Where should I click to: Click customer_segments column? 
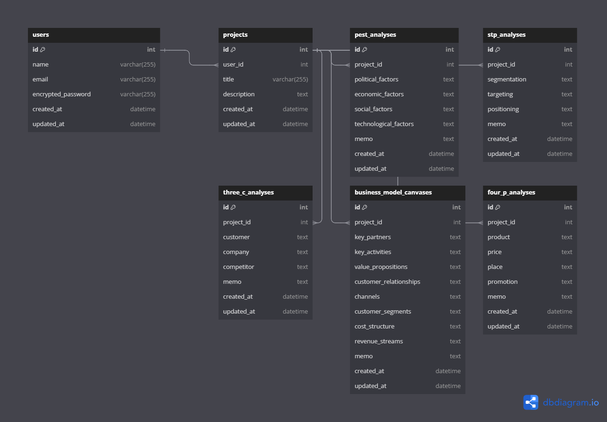tap(408, 311)
